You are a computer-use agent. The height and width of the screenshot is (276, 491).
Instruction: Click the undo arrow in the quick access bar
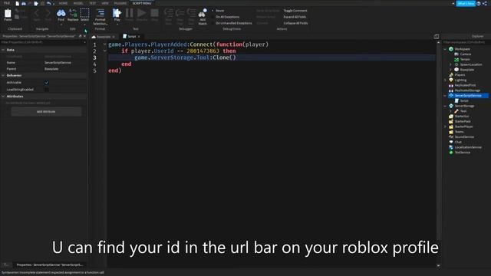49,3
